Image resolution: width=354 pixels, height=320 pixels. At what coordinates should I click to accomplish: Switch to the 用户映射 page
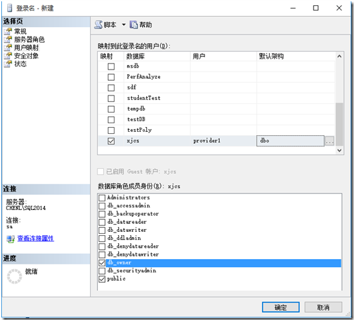[26, 48]
